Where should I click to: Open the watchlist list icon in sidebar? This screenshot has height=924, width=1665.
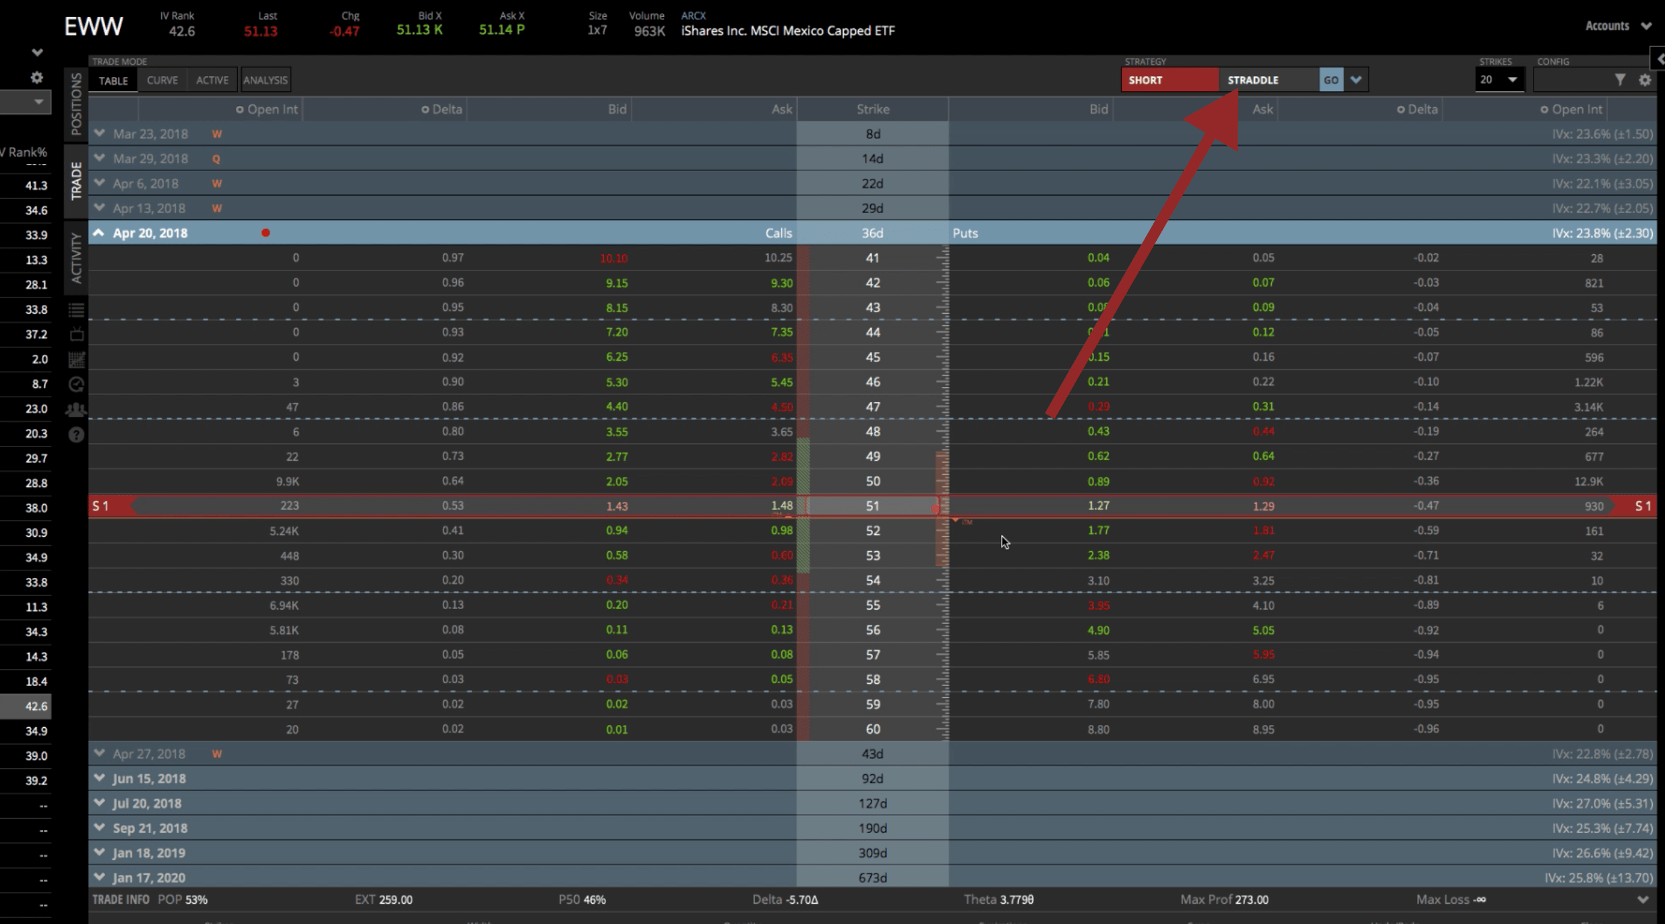[76, 310]
